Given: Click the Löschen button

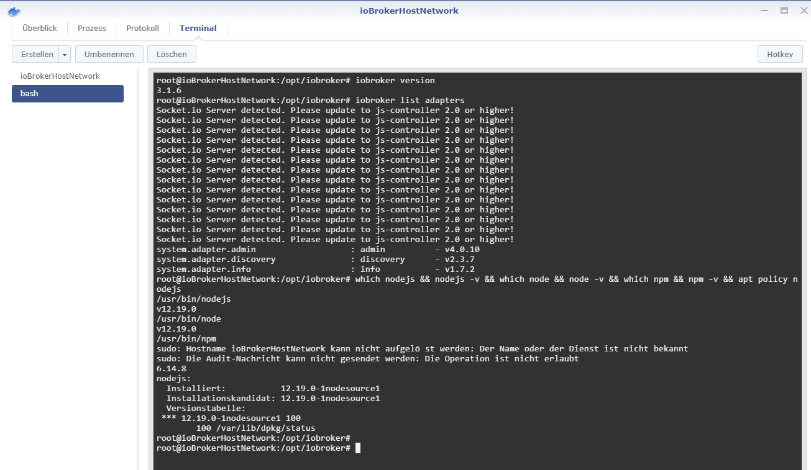Looking at the screenshot, I should click(172, 55).
